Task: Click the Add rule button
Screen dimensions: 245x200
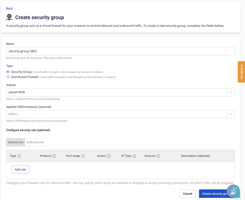Action: point(20,169)
